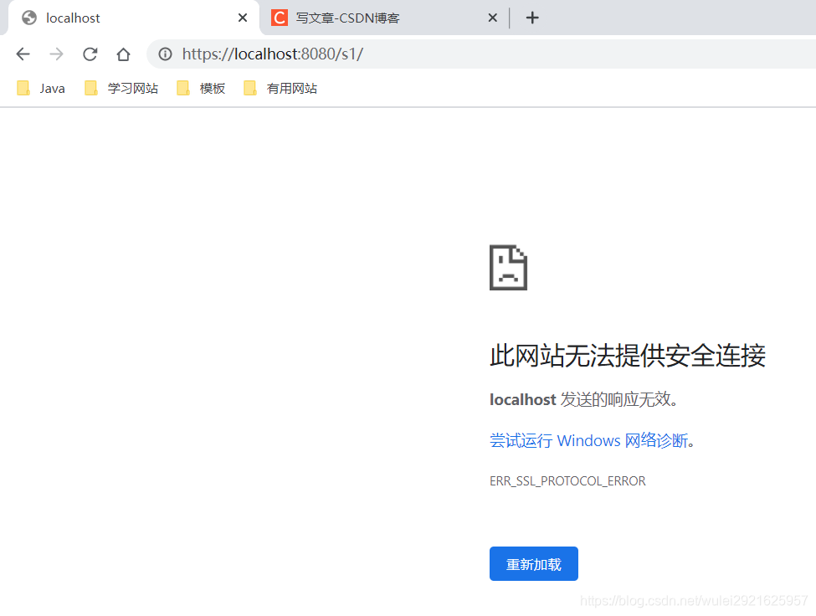Image resolution: width=816 pixels, height=616 pixels.
Task: Close the 写文章-CSDN博客 tab
Action: click(x=493, y=17)
